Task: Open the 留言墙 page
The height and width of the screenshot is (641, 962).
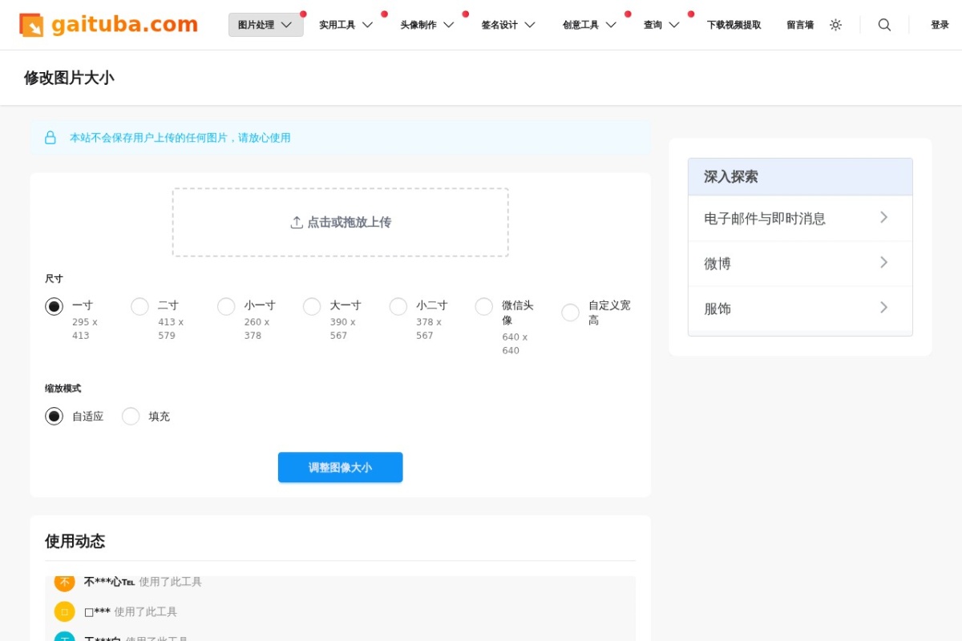Action: (x=800, y=25)
